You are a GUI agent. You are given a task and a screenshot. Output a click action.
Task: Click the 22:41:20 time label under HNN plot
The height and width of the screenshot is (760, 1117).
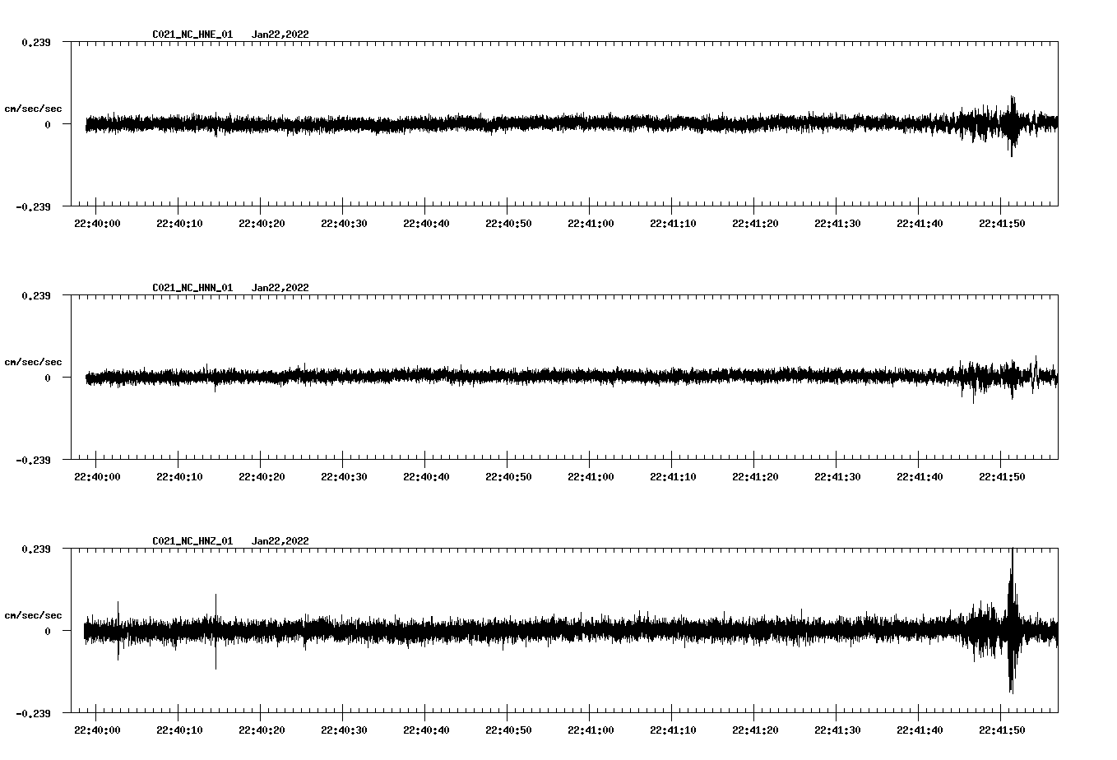[755, 477]
